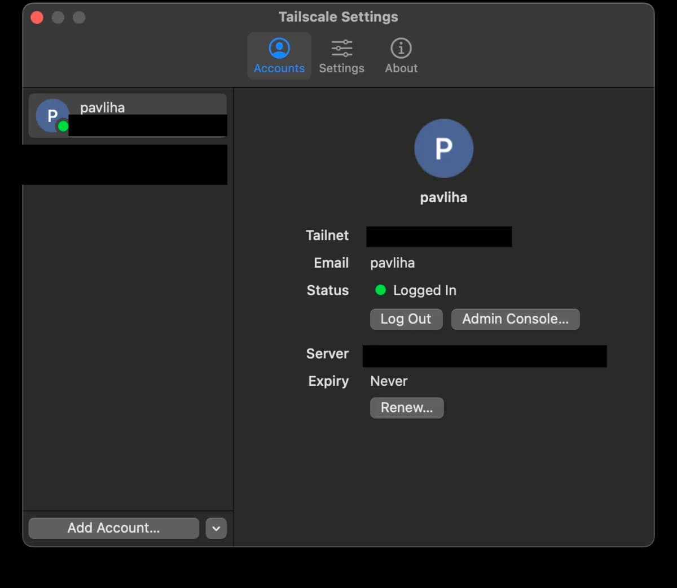Screen dimensions: 677x588
Task: Click the sidebar P avatar icon
Action: tap(52, 116)
